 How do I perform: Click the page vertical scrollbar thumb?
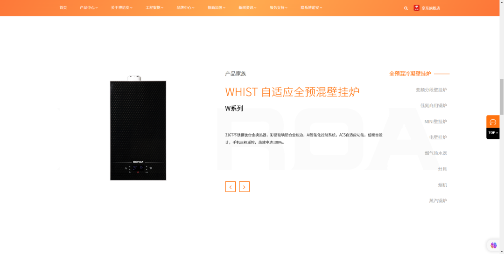click(x=502, y=96)
